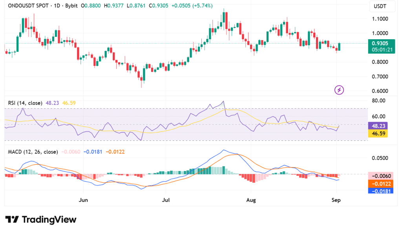The width and height of the screenshot is (402, 233).
Task: Open the RSI (14, close) indicator legend
Action: pyautogui.click(x=25, y=103)
